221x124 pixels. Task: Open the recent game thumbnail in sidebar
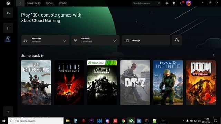pyautogui.click(x=8, y=39)
